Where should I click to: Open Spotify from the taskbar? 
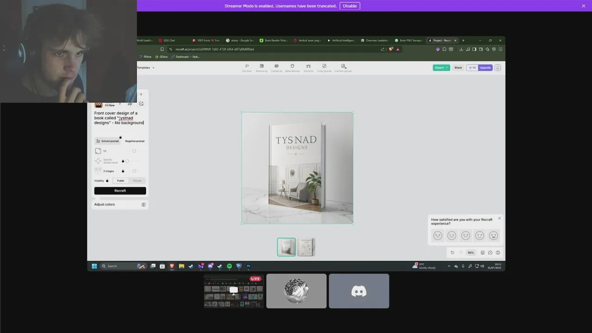[229, 266]
